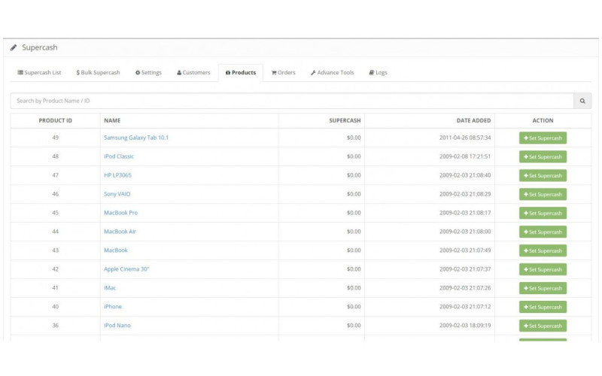Open the Logs tab

(x=379, y=72)
